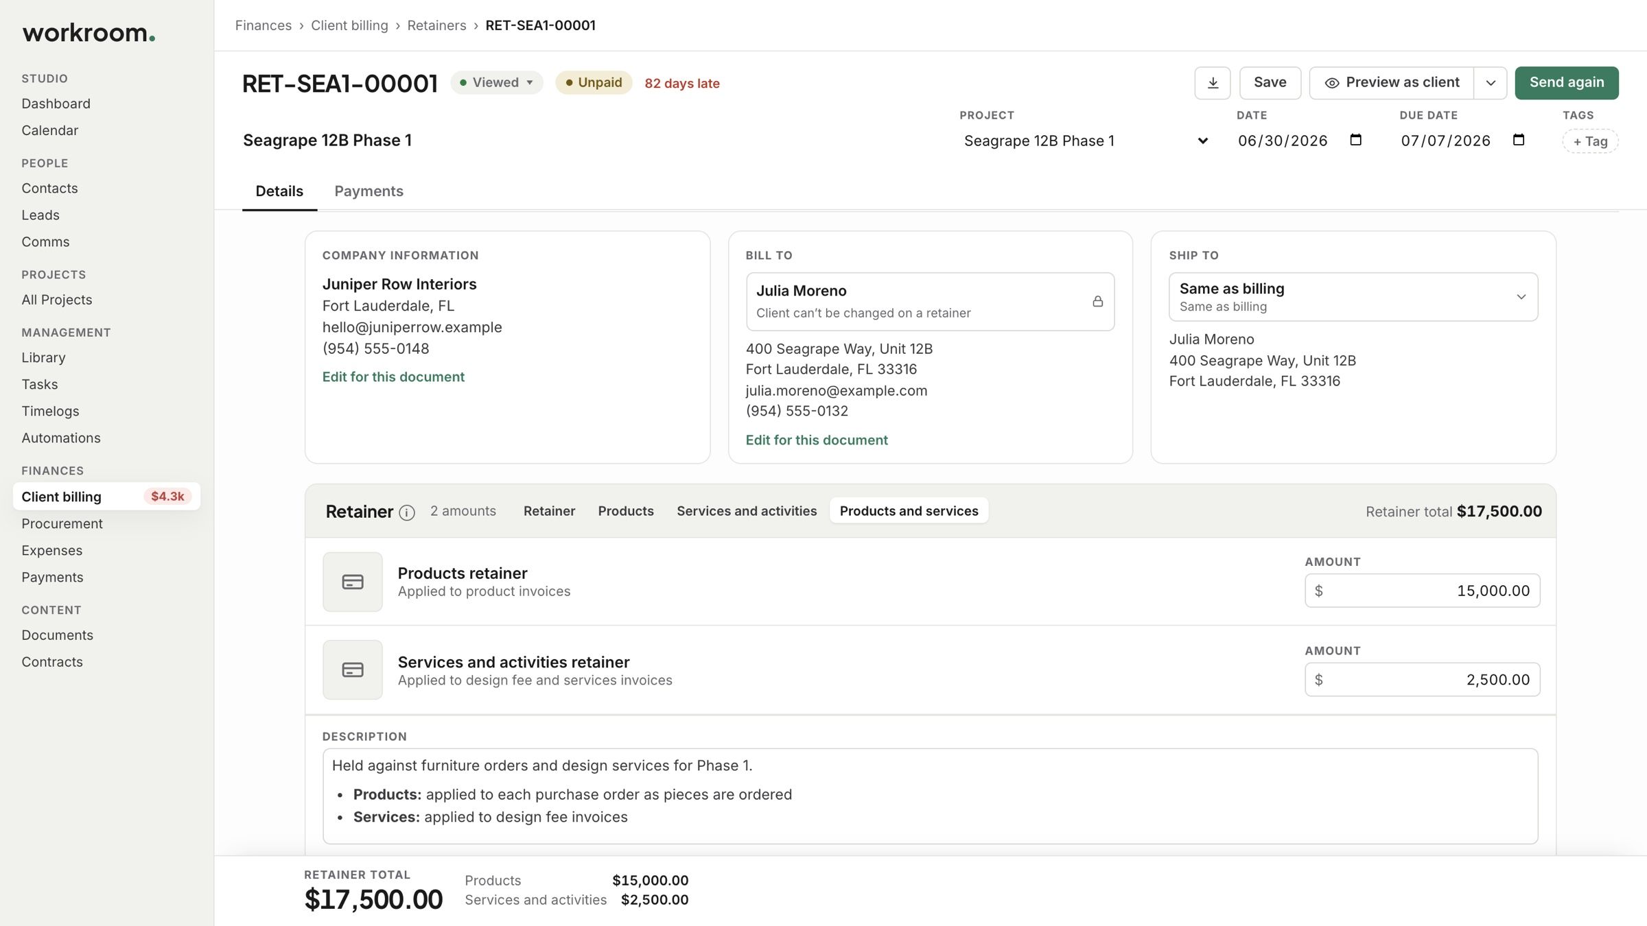The height and width of the screenshot is (926, 1647).
Task: Select the Details tab
Action: pyautogui.click(x=279, y=191)
